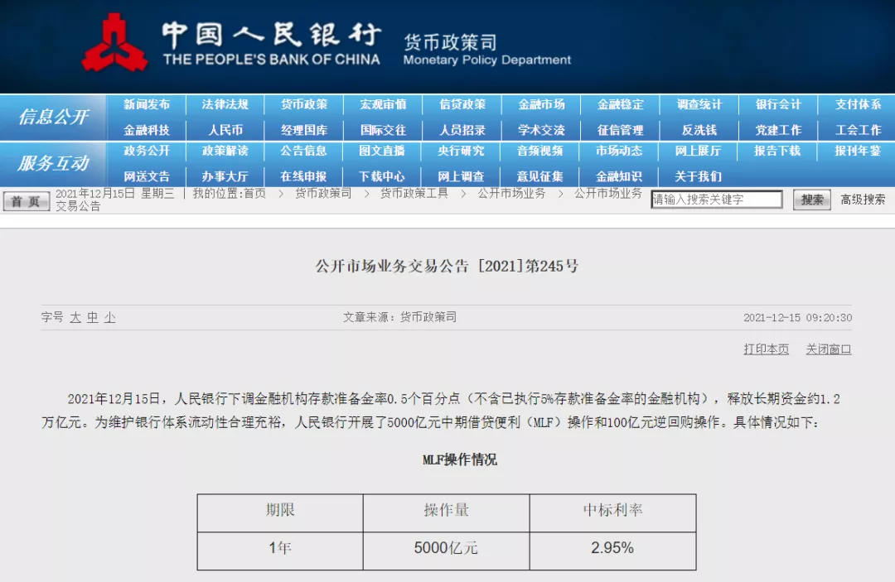Click the 人民币 navigation link

click(225, 131)
